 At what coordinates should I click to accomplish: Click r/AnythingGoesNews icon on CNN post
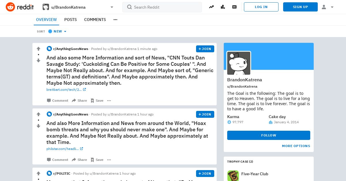coord(49,49)
